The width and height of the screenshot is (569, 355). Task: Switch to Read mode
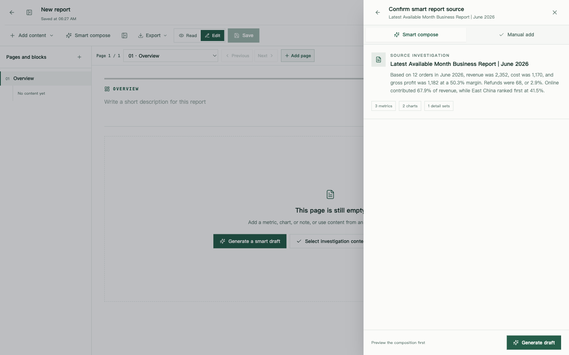click(188, 35)
